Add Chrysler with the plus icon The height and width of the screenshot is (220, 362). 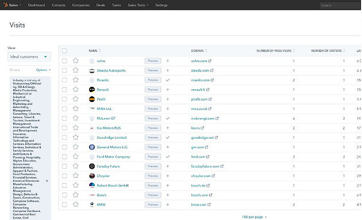tap(168, 176)
